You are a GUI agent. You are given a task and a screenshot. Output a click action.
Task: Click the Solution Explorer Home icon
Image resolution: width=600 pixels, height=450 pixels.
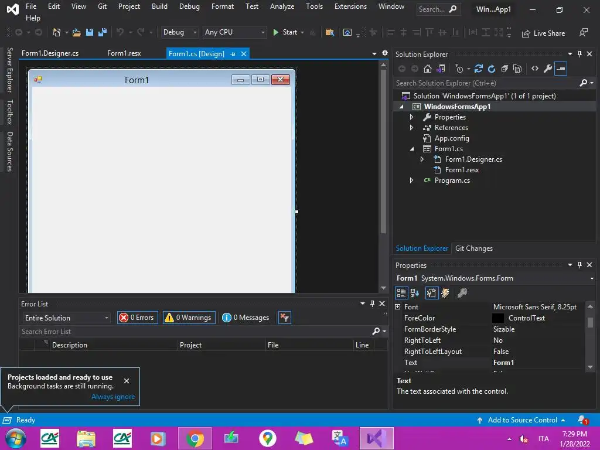(427, 69)
